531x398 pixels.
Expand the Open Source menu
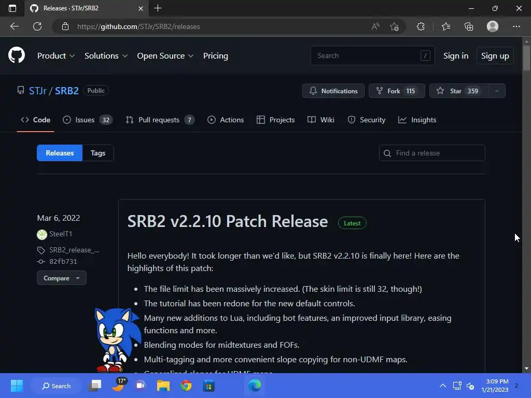click(165, 56)
